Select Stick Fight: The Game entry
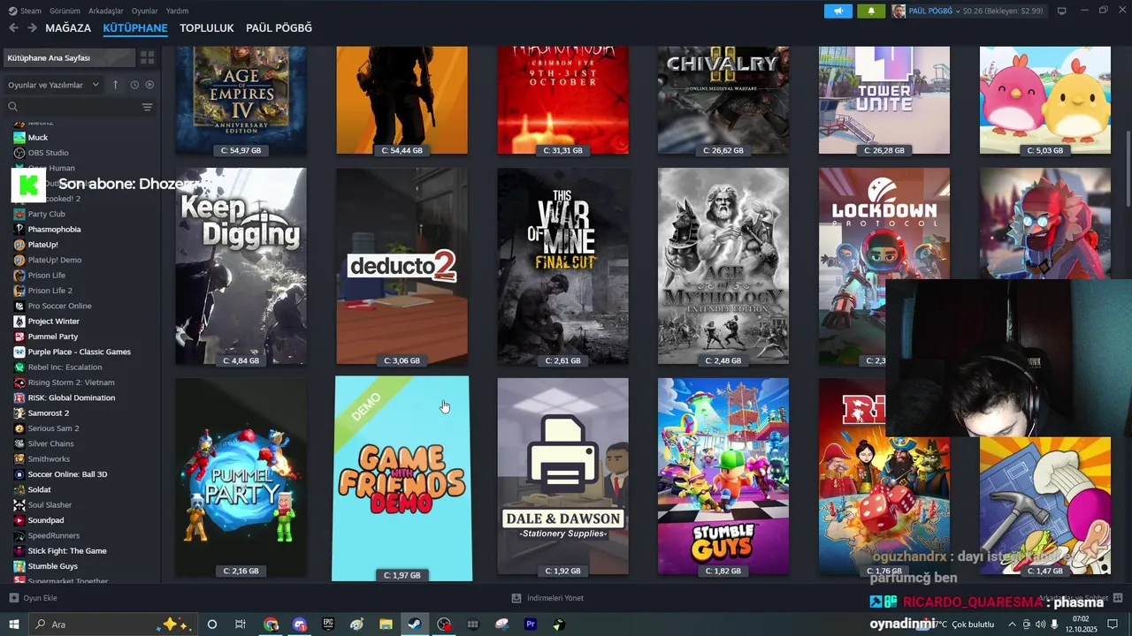 click(66, 551)
